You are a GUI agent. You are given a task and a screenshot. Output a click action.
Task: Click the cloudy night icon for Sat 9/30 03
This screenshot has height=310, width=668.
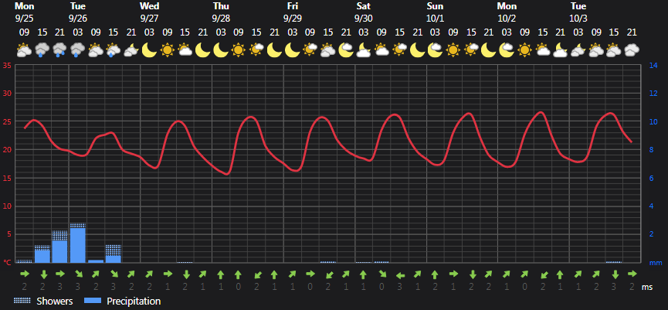(364, 50)
